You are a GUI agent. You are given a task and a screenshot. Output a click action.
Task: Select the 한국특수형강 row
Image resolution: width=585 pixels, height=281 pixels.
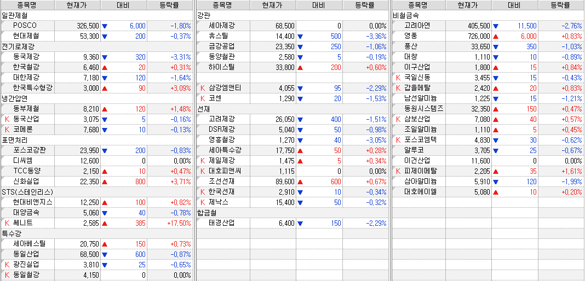point(33,88)
